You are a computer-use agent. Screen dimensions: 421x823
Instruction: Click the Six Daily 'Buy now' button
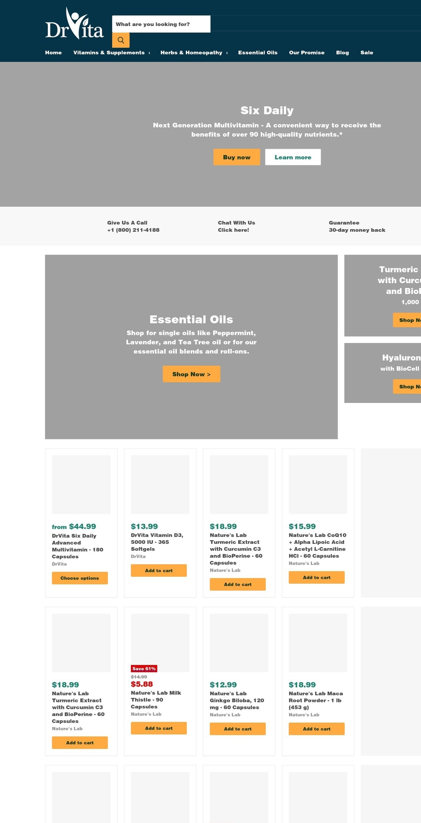coord(237,157)
